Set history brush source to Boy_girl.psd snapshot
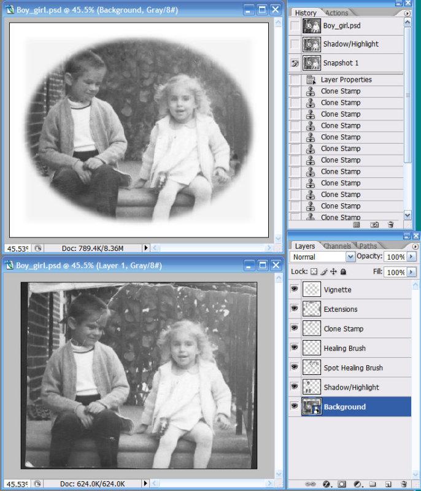Image resolution: width=421 pixels, height=491 pixels. pyautogui.click(x=295, y=26)
